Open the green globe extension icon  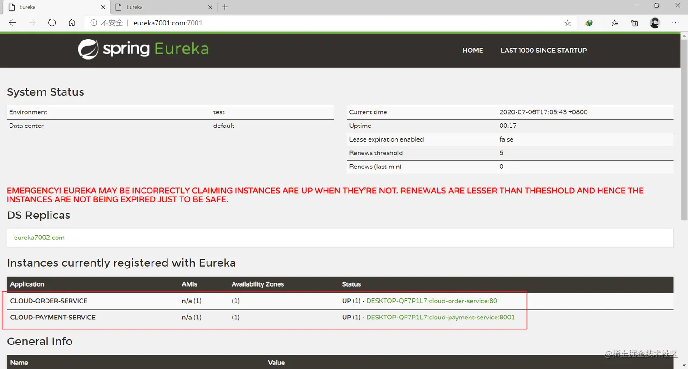pos(589,23)
